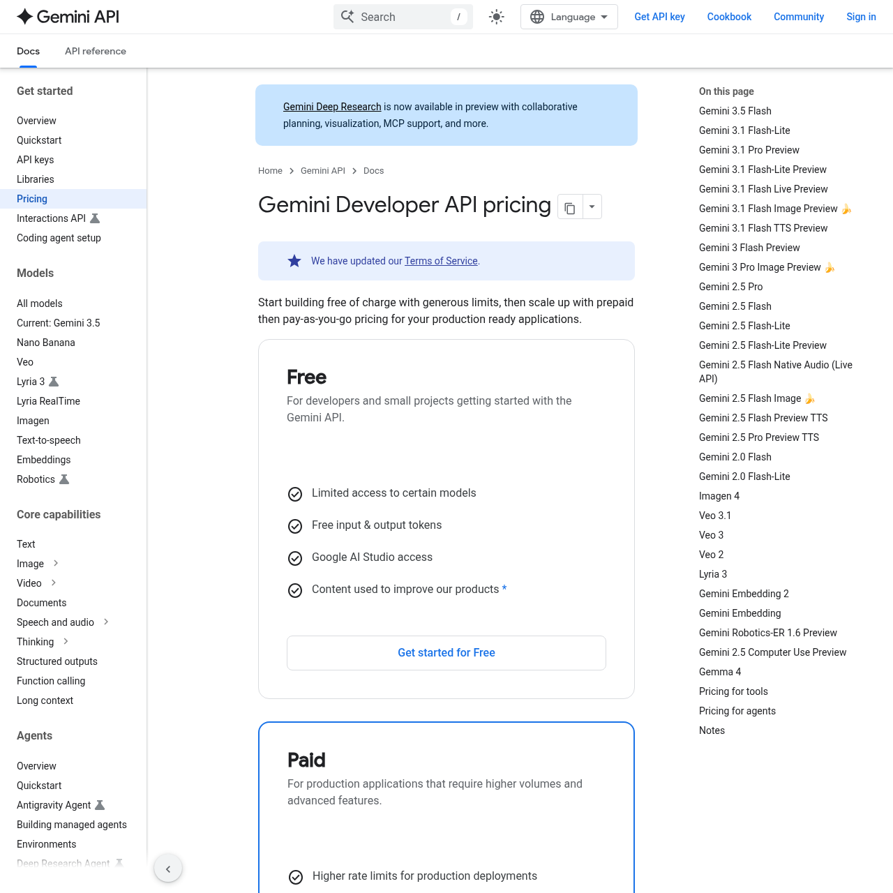Click the copy page icon beside title

(x=570, y=207)
